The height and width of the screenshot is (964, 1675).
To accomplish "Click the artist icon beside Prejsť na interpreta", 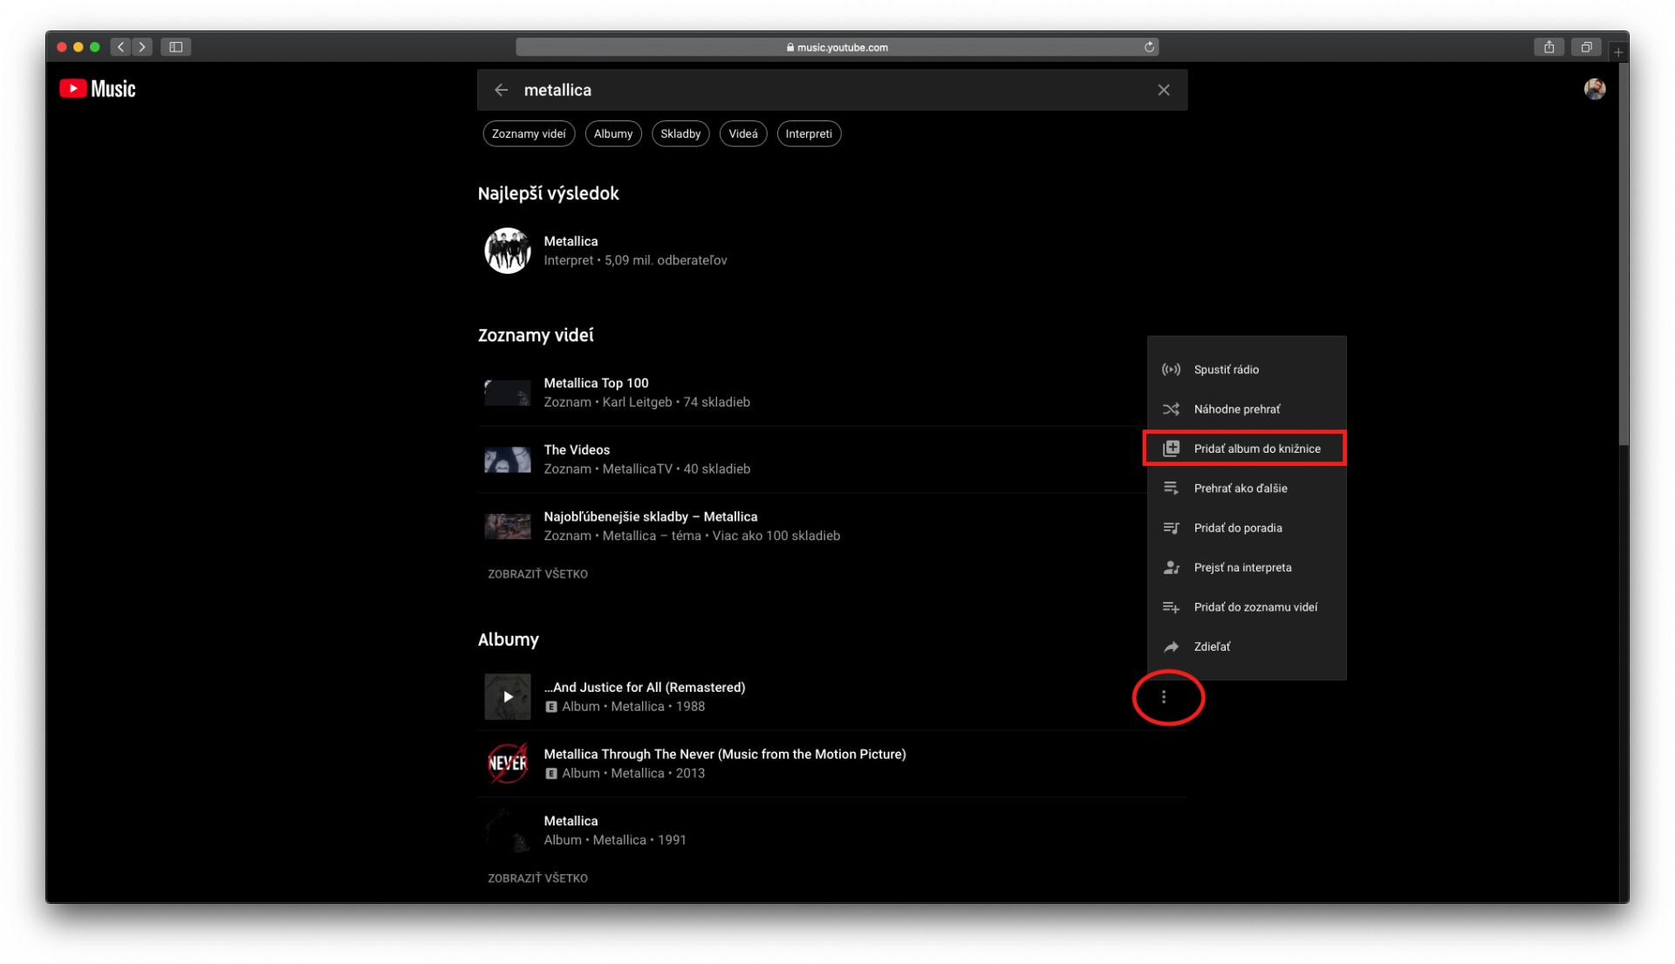I will pyautogui.click(x=1171, y=567).
